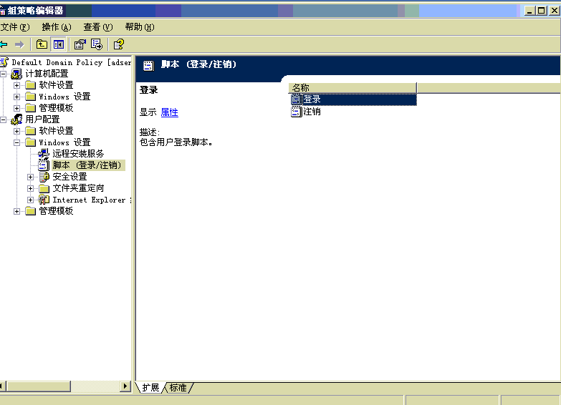Image resolution: width=561 pixels, height=405 pixels.
Task: Expand Windows 设置 under 计算机配置
Action: click(16, 97)
